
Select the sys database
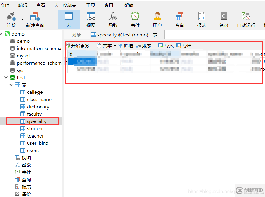pos(20,70)
